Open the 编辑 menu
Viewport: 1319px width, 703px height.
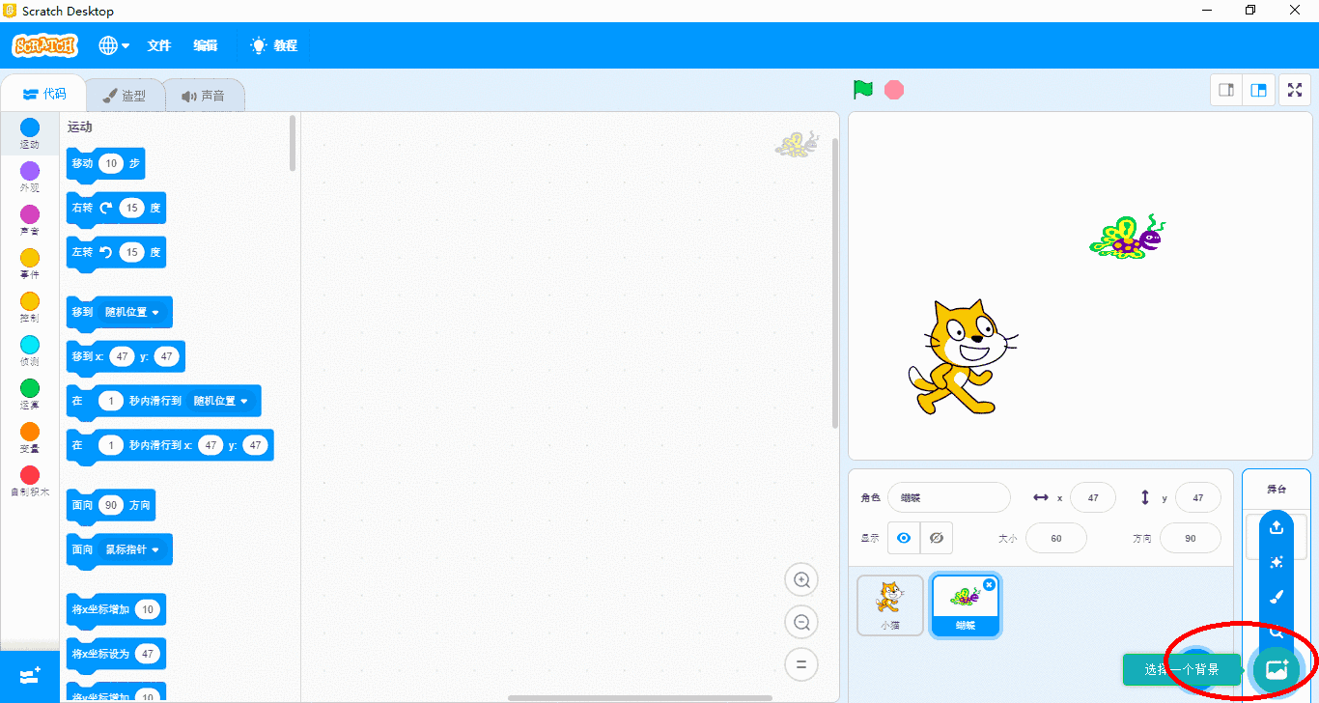pos(205,45)
